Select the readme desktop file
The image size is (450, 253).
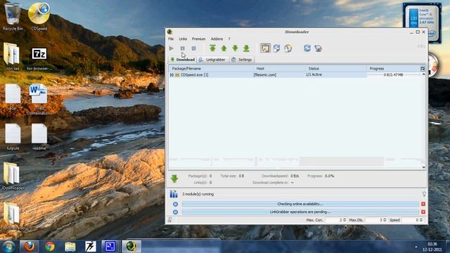(x=39, y=137)
